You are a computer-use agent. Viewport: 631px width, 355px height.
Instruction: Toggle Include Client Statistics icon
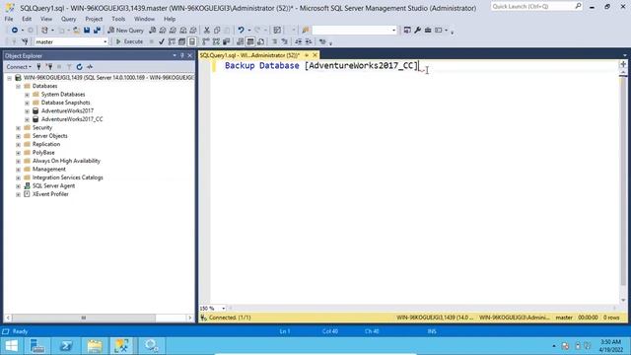click(226, 41)
